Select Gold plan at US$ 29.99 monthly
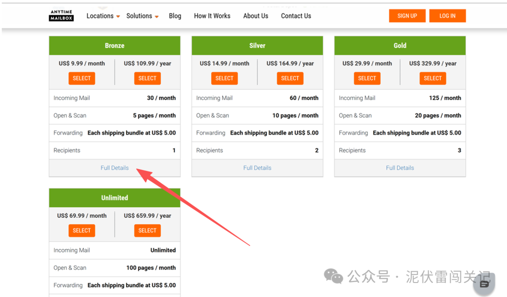The height and width of the screenshot is (297, 507). coord(367,78)
